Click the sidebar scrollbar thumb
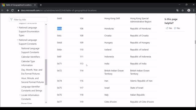The image size is (196, 110). [46, 72]
